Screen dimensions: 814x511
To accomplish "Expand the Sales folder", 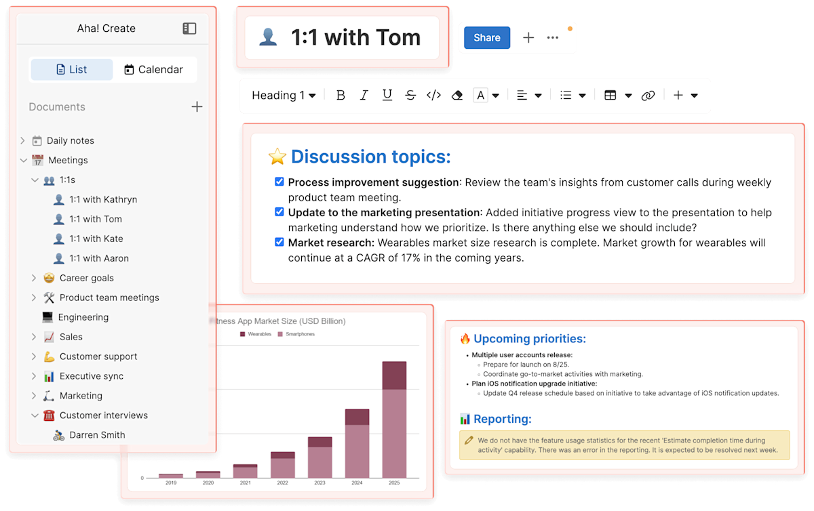I will pyautogui.click(x=34, y=337).
